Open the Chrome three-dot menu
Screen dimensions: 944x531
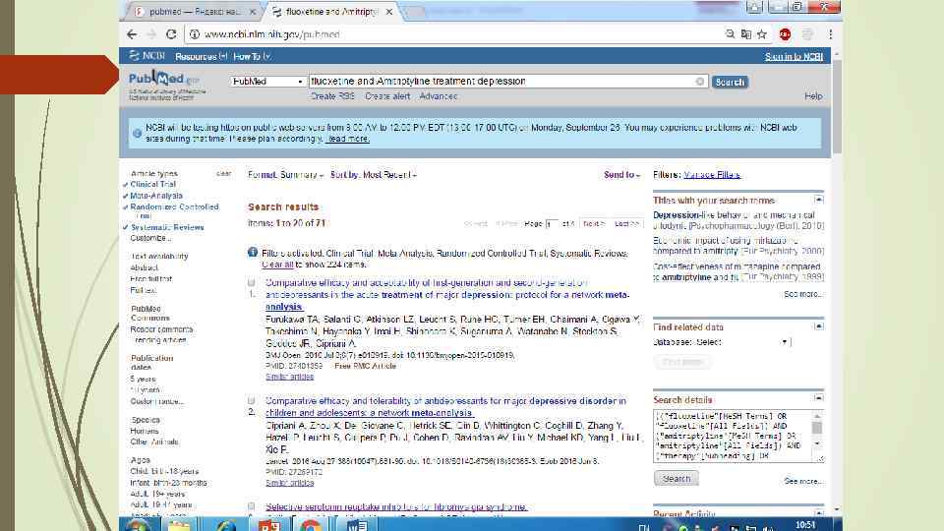[x=830, y=34]
